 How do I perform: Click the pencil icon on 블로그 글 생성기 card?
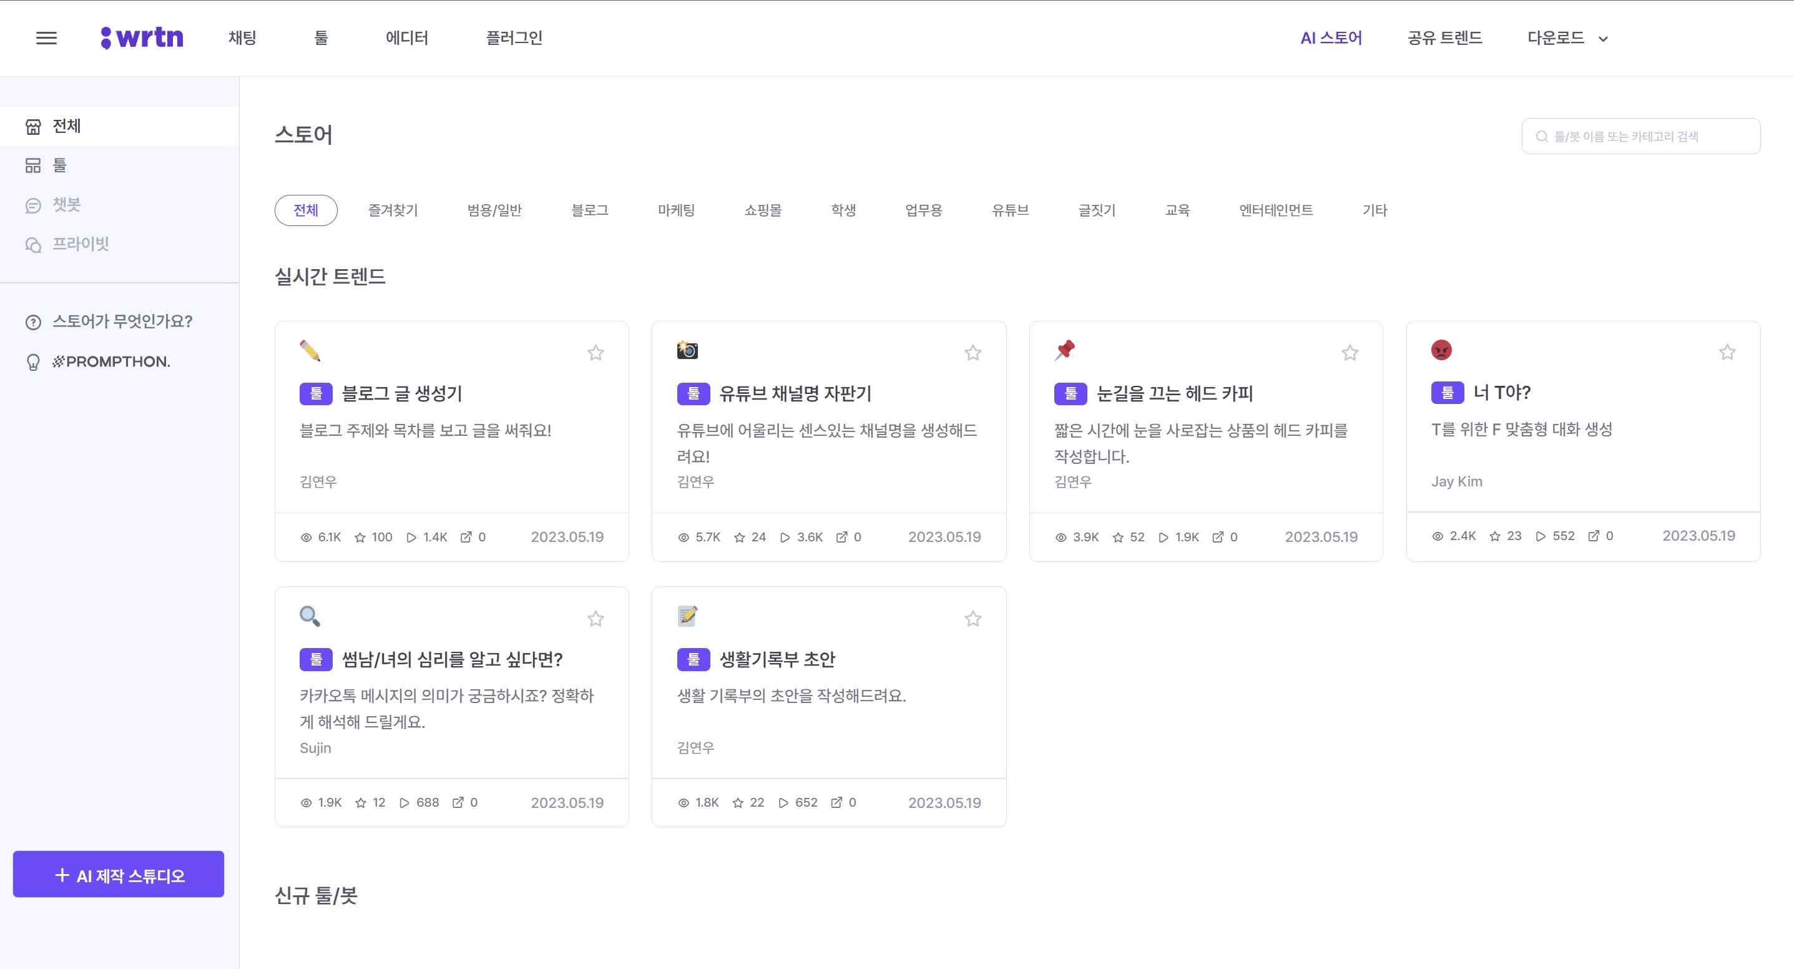pyautogui.click(x=311, y=351)
